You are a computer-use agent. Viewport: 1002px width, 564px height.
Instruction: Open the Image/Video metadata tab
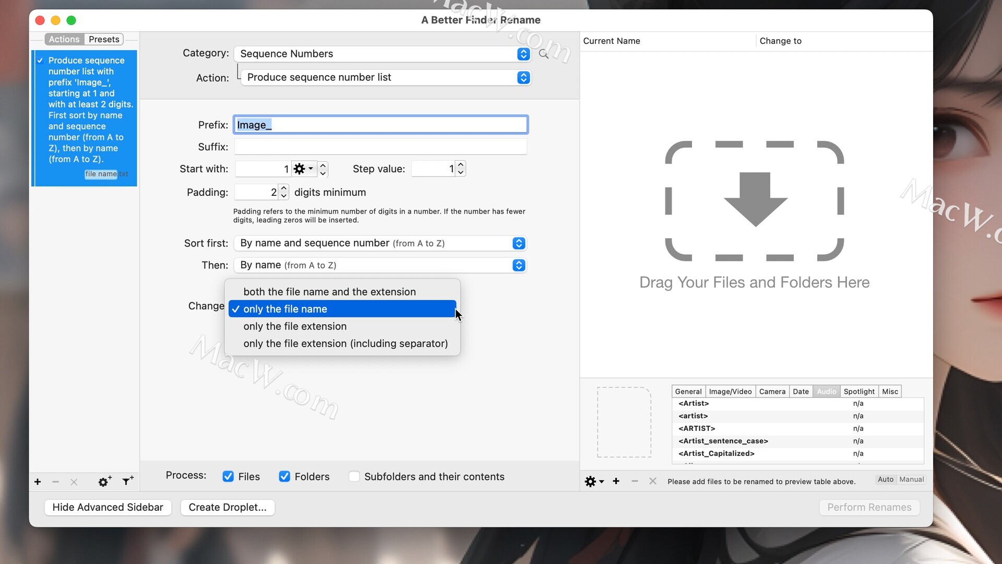(730, 392)
